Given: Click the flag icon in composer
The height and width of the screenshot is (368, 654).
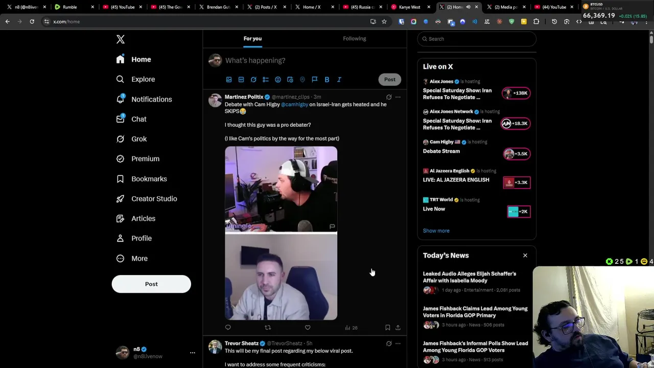Looking at the screenshot, I should click(315, 80).
